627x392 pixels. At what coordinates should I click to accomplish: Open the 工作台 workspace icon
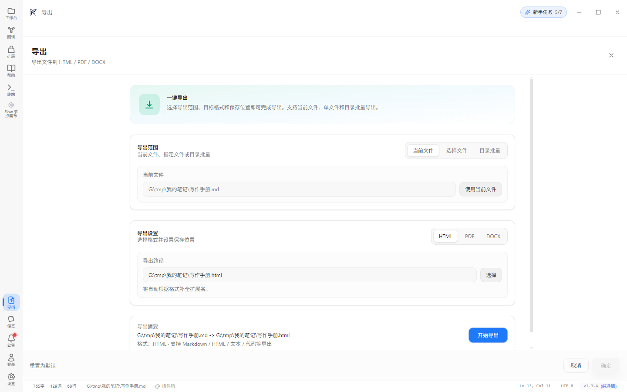click(11, 14)
